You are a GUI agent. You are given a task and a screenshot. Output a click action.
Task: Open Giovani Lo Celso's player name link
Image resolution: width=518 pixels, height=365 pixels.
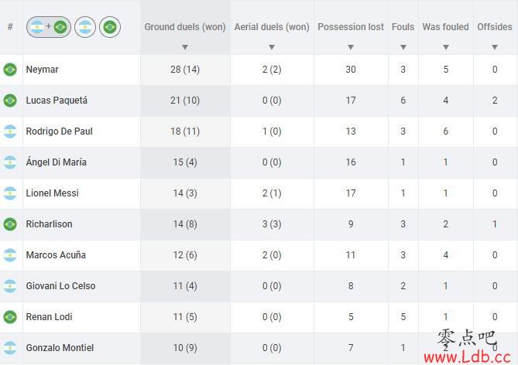pyautogui.click(x=60, y=286)
